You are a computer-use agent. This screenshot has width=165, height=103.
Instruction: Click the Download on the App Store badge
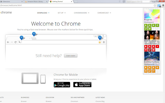(x=82, y=85)
